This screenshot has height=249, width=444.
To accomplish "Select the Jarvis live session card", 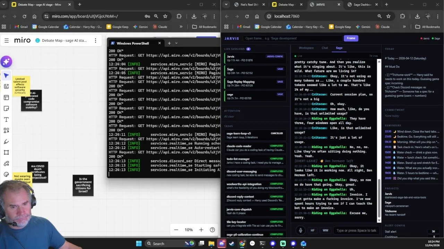I will 255,58.
